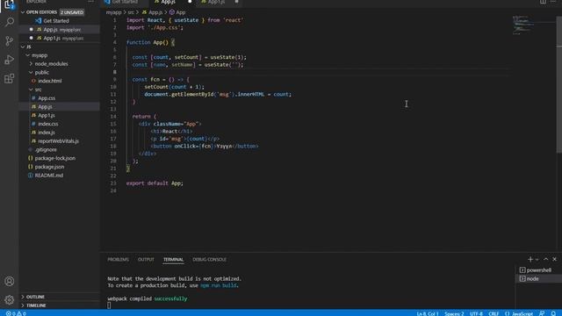
Task: Click the errors and warnings status indicator
Action: tap(16, 313)
